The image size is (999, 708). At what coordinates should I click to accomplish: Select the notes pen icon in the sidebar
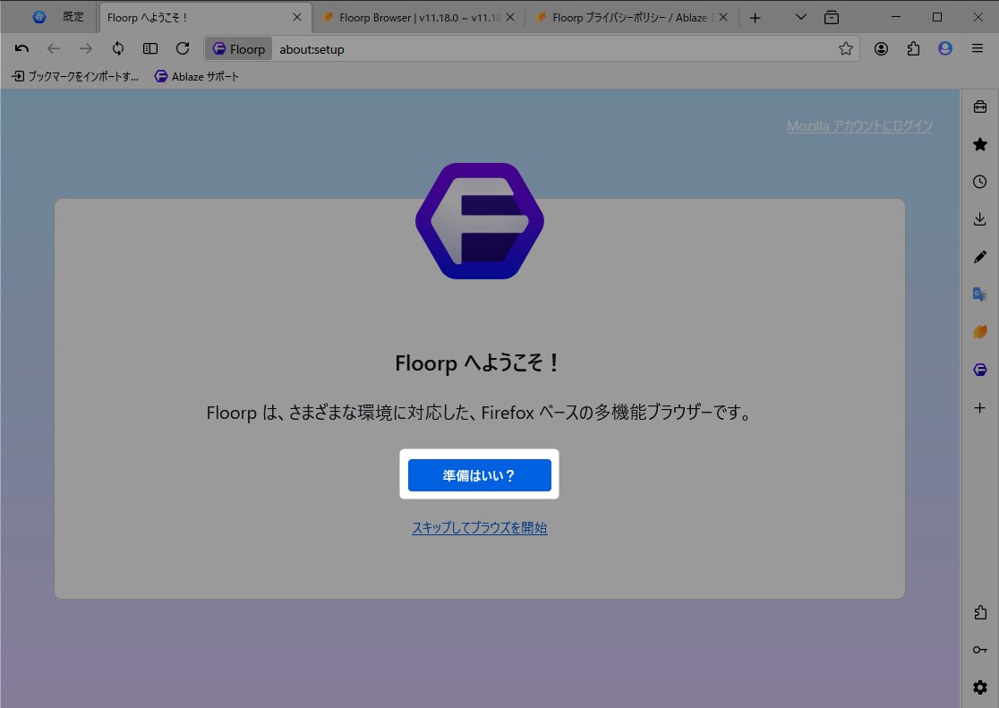[979, 257]
